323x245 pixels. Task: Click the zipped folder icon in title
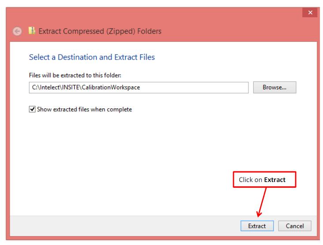pyautogui.click(x=32, y=31)
